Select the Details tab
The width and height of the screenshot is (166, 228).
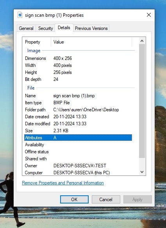pos(64,28)
